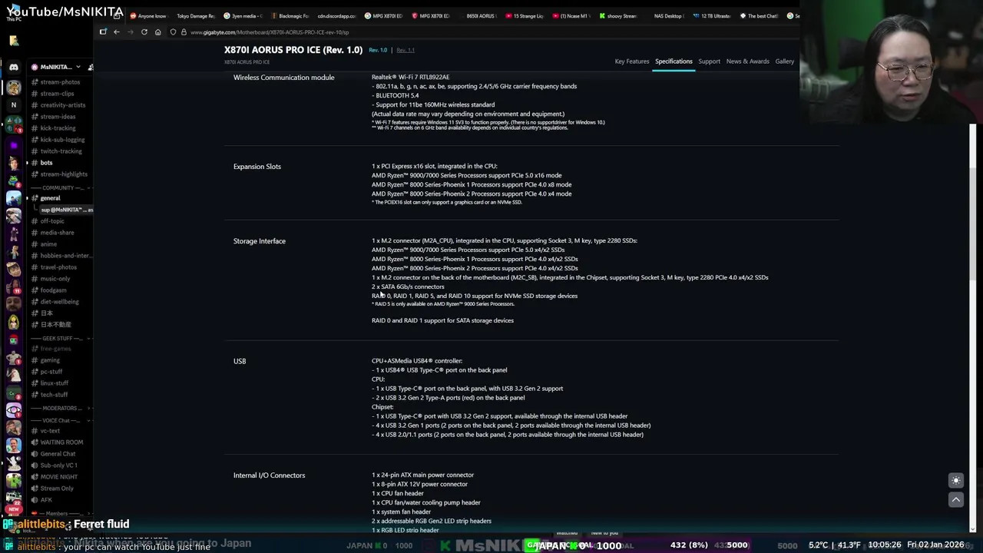Collapse the COMMUNITY channel category
This screenshot has height=553, width=983.
60,187
